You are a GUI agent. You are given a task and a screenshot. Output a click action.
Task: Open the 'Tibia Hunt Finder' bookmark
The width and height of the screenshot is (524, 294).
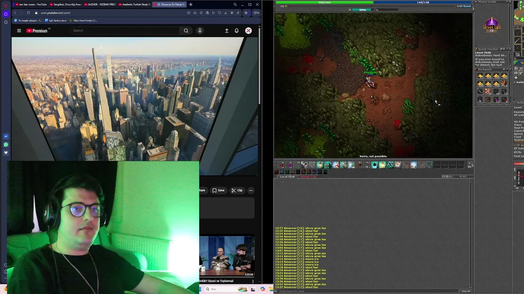83,20
